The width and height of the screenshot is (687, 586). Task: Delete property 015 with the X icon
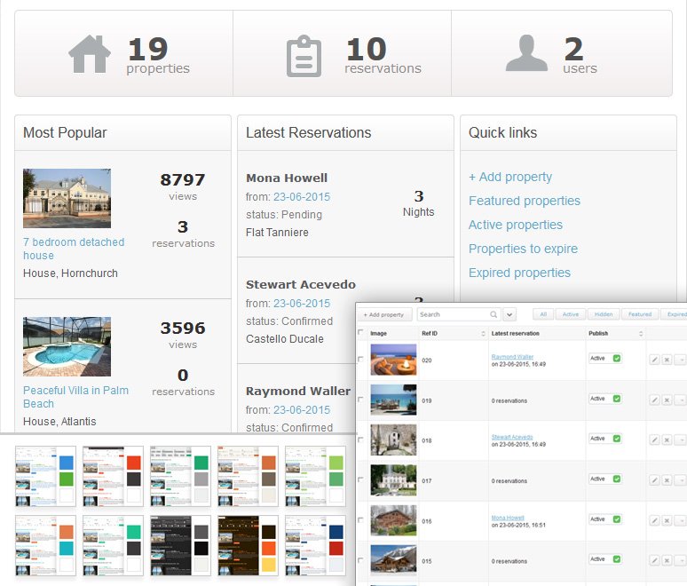(667, 560)
